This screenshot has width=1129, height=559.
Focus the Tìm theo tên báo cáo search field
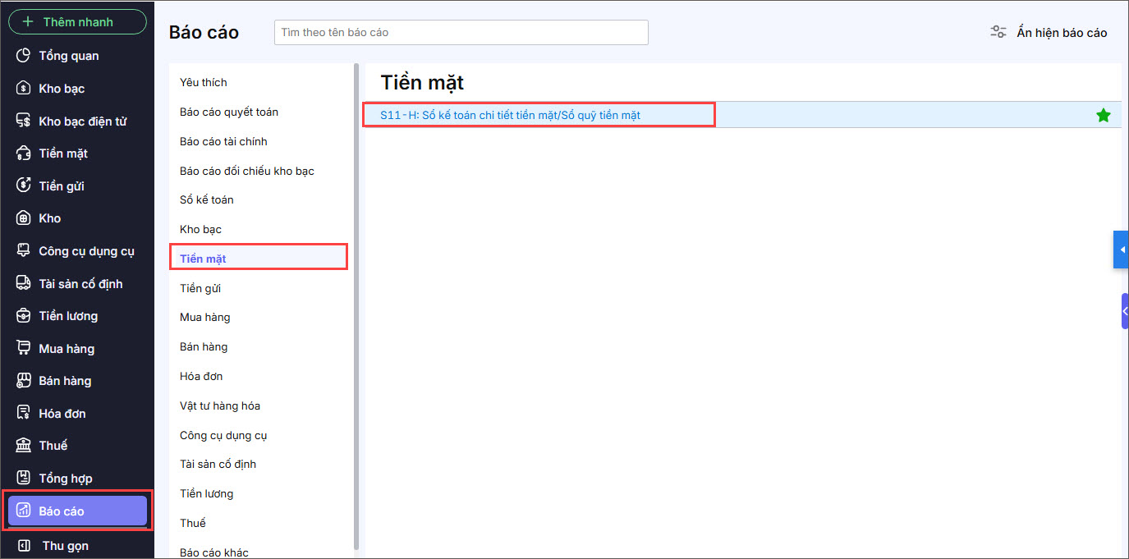461,33
